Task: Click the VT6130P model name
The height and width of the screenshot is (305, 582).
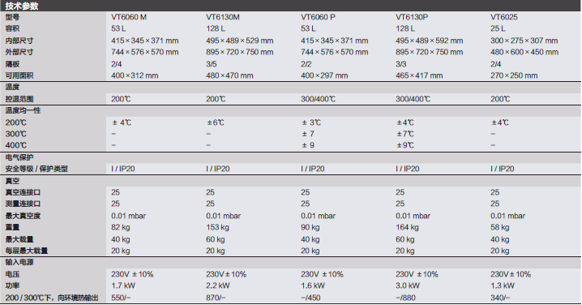Action: (412, 17)
